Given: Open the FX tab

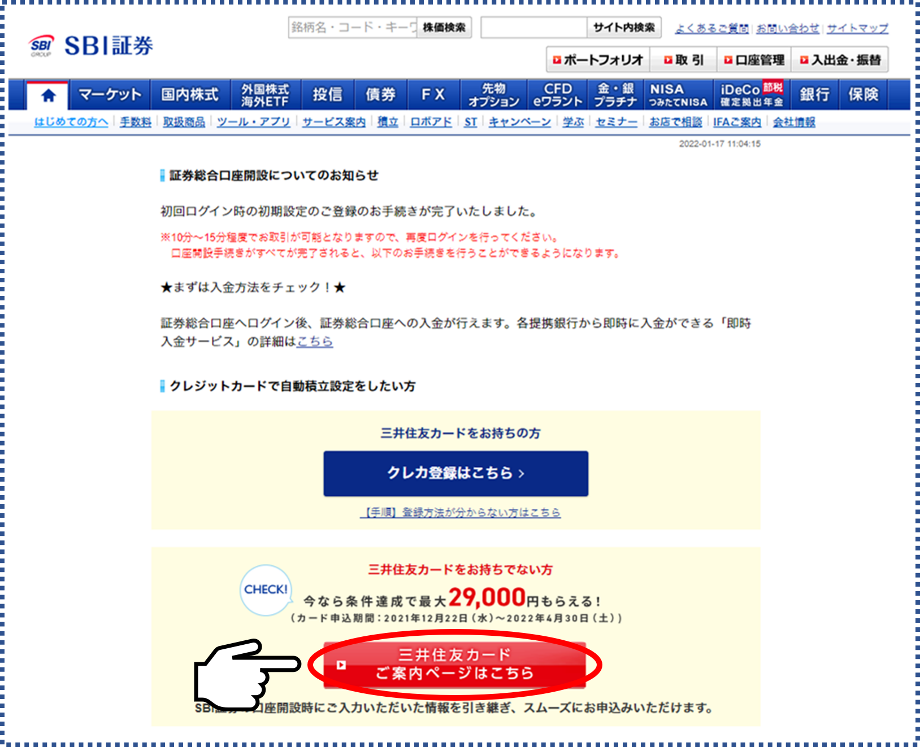Looking at the screenshot, I should 433,95.
